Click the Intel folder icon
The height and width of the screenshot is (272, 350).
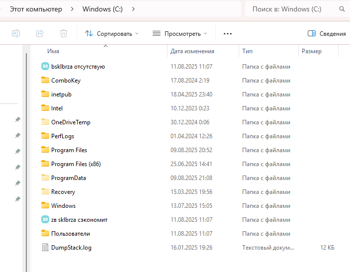[x=45, y=108]
